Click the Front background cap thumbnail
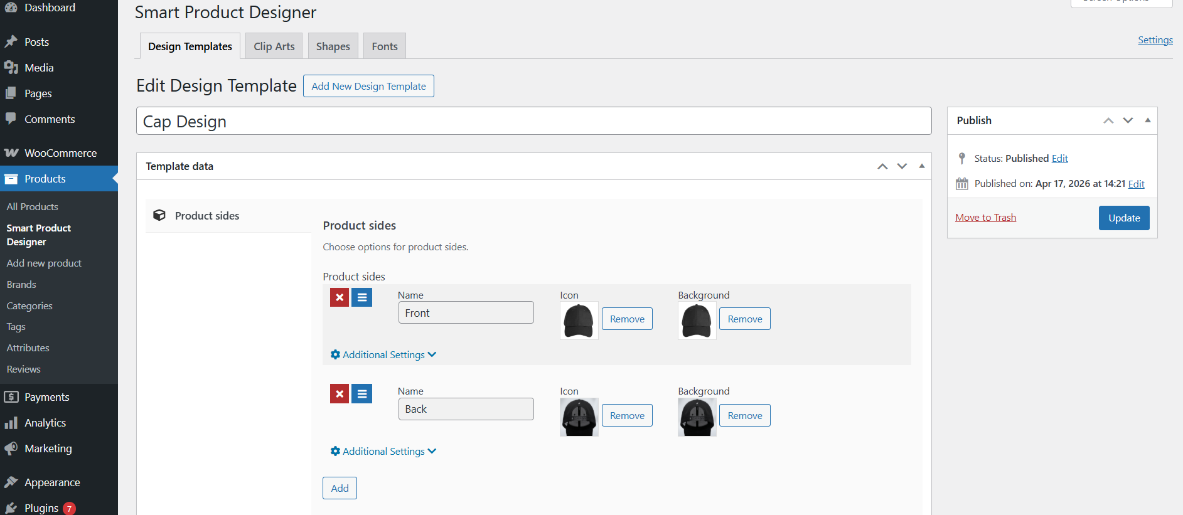Screen dimensions: 1183x515 point(697,321)
